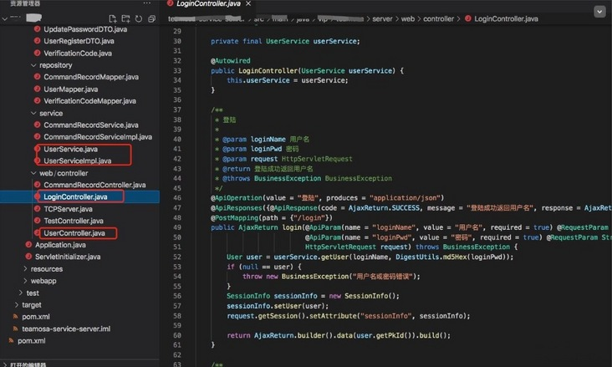
Task: Open explorer more actions ellipsis menu
Action: 147,3
